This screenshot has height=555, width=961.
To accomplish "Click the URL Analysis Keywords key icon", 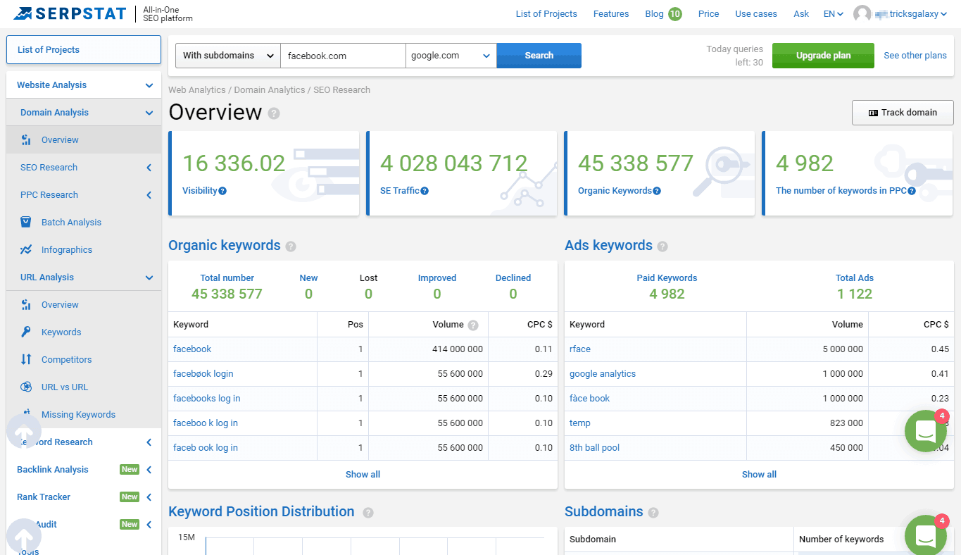I will pyautogui.click(x=26, y=332).
